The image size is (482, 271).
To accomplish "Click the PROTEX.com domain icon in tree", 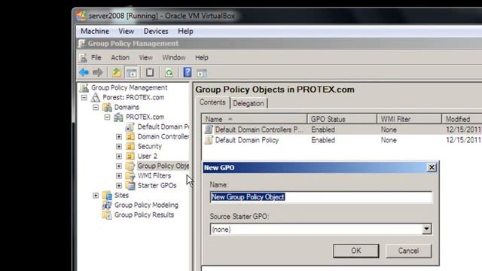I will (118, 117).
